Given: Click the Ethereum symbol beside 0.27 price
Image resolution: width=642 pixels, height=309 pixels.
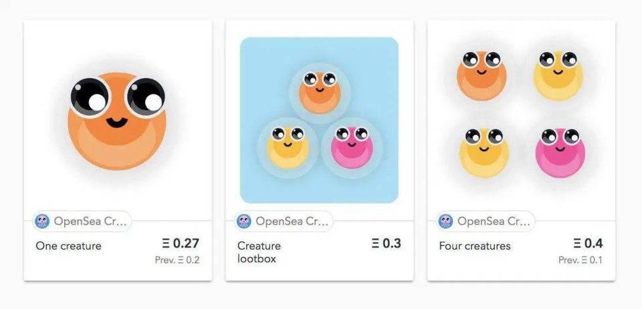Looking at the screenshot, I should click(165, 244).
